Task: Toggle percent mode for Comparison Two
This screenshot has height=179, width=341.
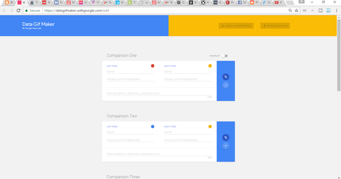Action: click(226, 138)
